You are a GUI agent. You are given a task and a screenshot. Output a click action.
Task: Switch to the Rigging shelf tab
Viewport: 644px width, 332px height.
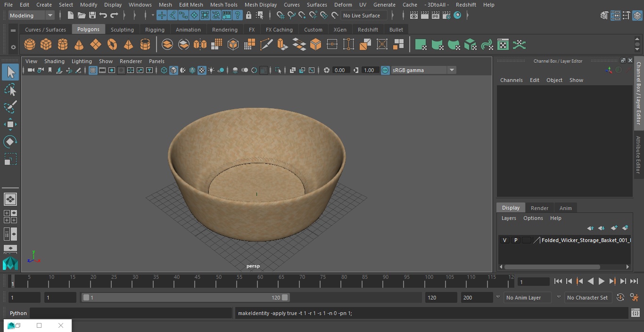click(155, 30)
